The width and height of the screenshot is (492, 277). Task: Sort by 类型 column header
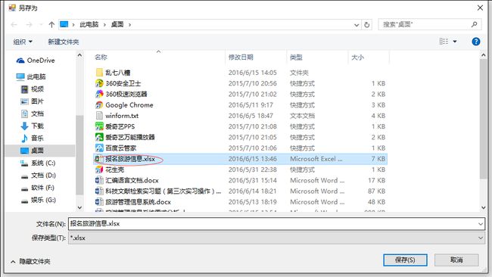coord(296,57)
